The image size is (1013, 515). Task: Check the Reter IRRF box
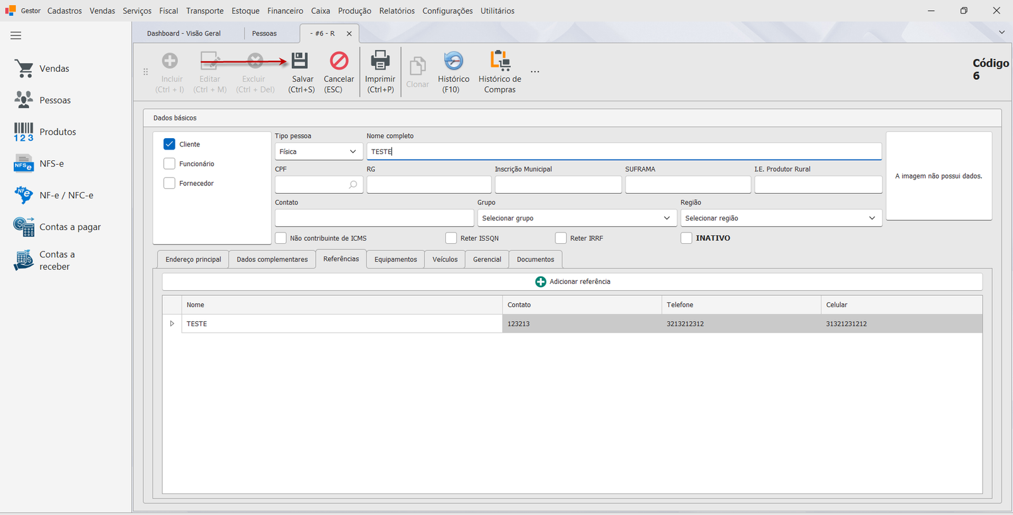click(x=560, y=238)
